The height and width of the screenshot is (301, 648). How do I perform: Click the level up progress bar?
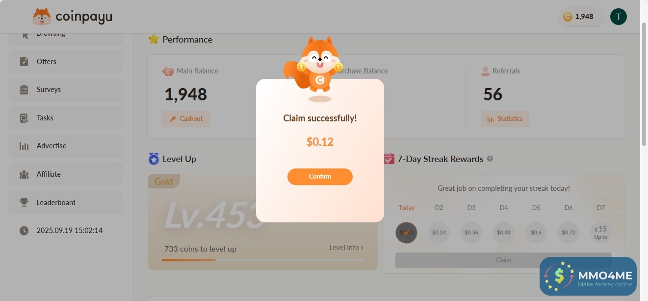[262, 260]
